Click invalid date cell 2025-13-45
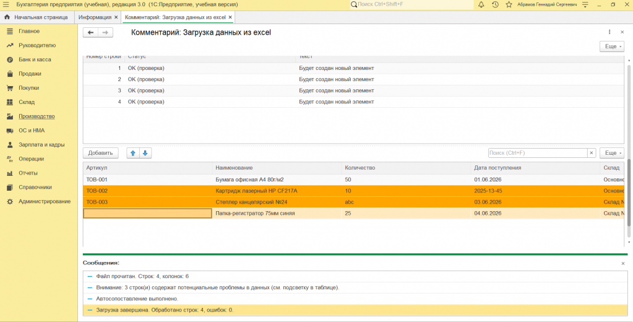Screen dimensions: 633x322 click(536, 191)
